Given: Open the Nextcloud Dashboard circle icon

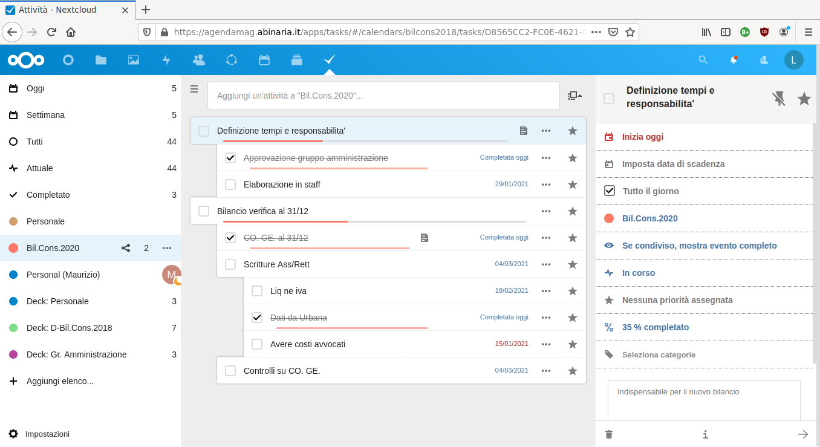Looking at the screenshot, I should [x=68, y=60].
